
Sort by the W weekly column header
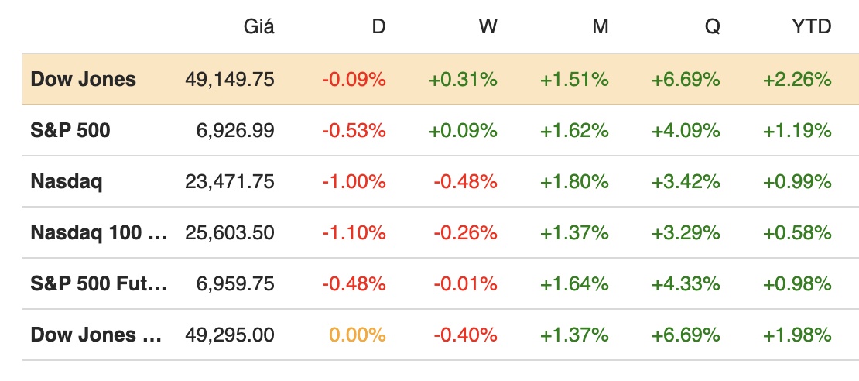coord(488,27)
